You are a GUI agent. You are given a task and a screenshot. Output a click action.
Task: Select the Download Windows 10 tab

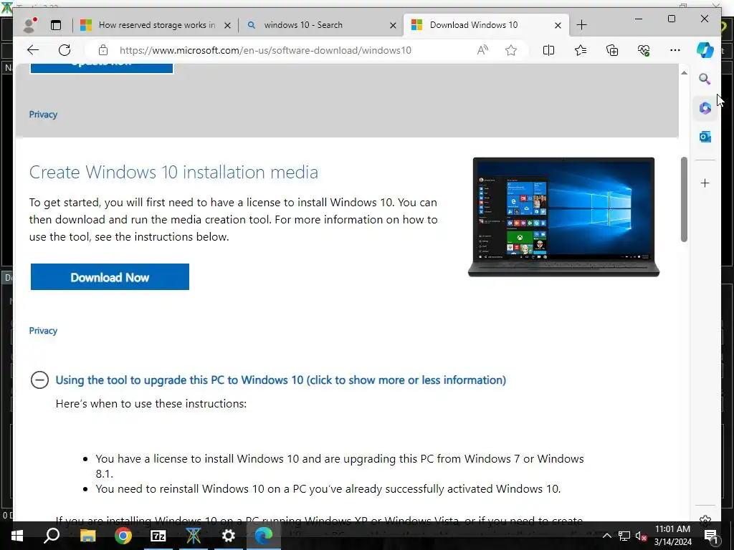[486, 25]
